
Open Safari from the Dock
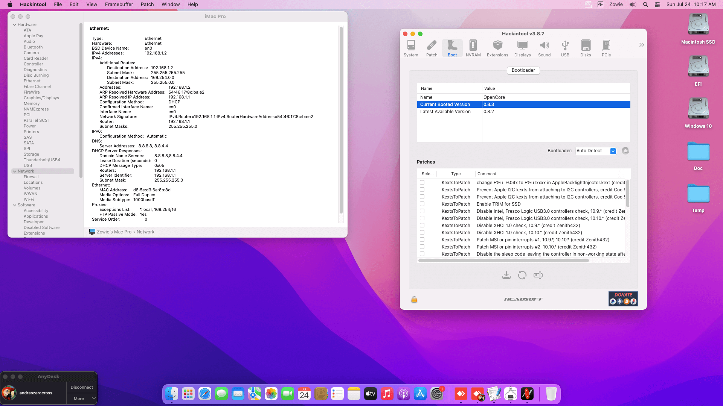click(x=205, y=394)
